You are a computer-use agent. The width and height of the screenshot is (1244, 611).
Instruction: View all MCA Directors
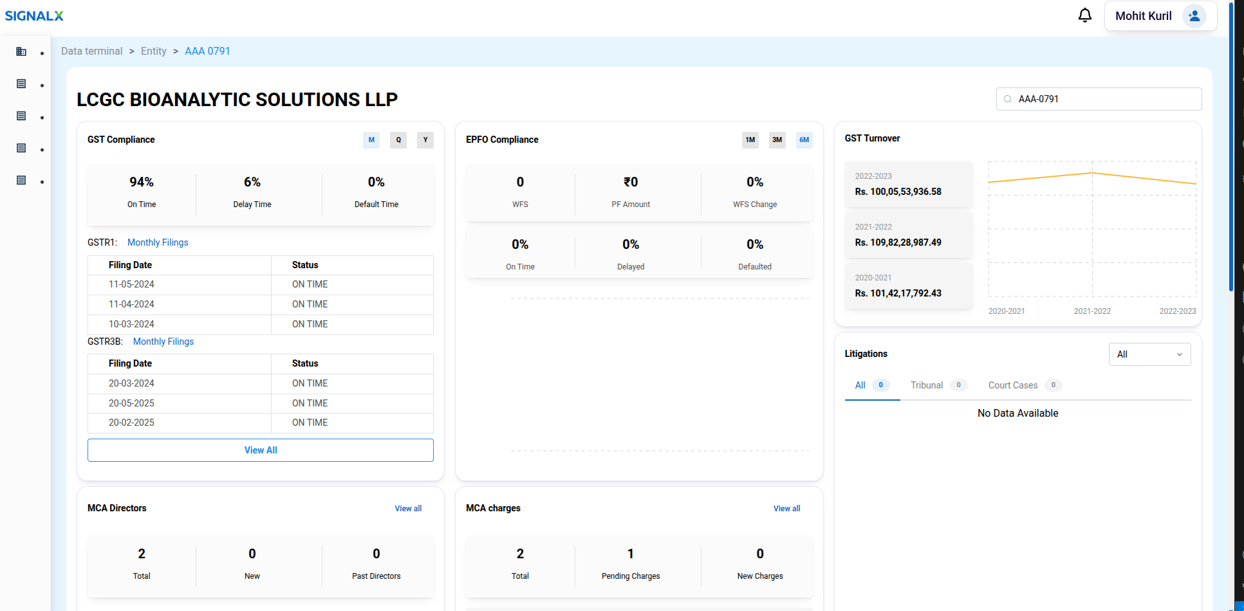coord(408,509)
